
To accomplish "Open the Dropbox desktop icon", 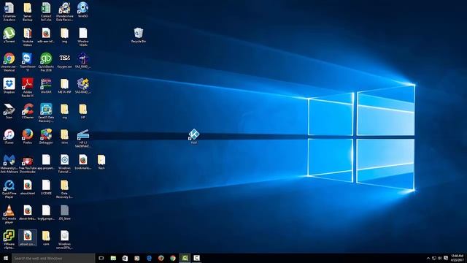I will [x=9, y=86].
